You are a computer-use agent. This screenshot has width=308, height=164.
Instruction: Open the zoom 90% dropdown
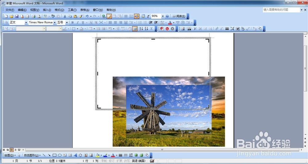pos(163,16)
